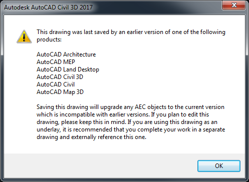
Task: Click the yellow warning triangle icon
Action: [24, 36]
